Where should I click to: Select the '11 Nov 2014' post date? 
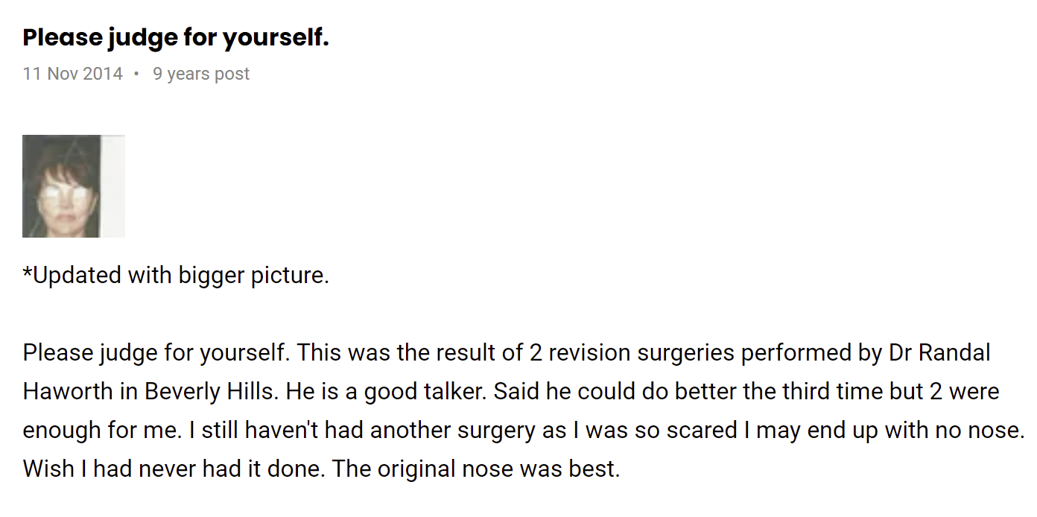point(73,74)
